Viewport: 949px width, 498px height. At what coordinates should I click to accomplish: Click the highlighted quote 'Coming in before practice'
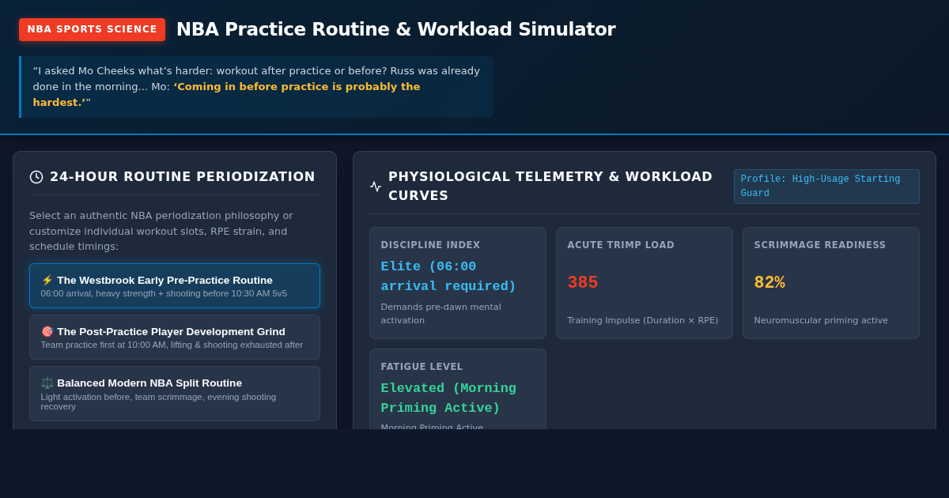(226, 95)
